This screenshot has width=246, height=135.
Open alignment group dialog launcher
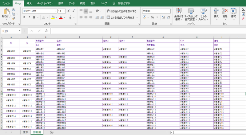click(139, 24)
